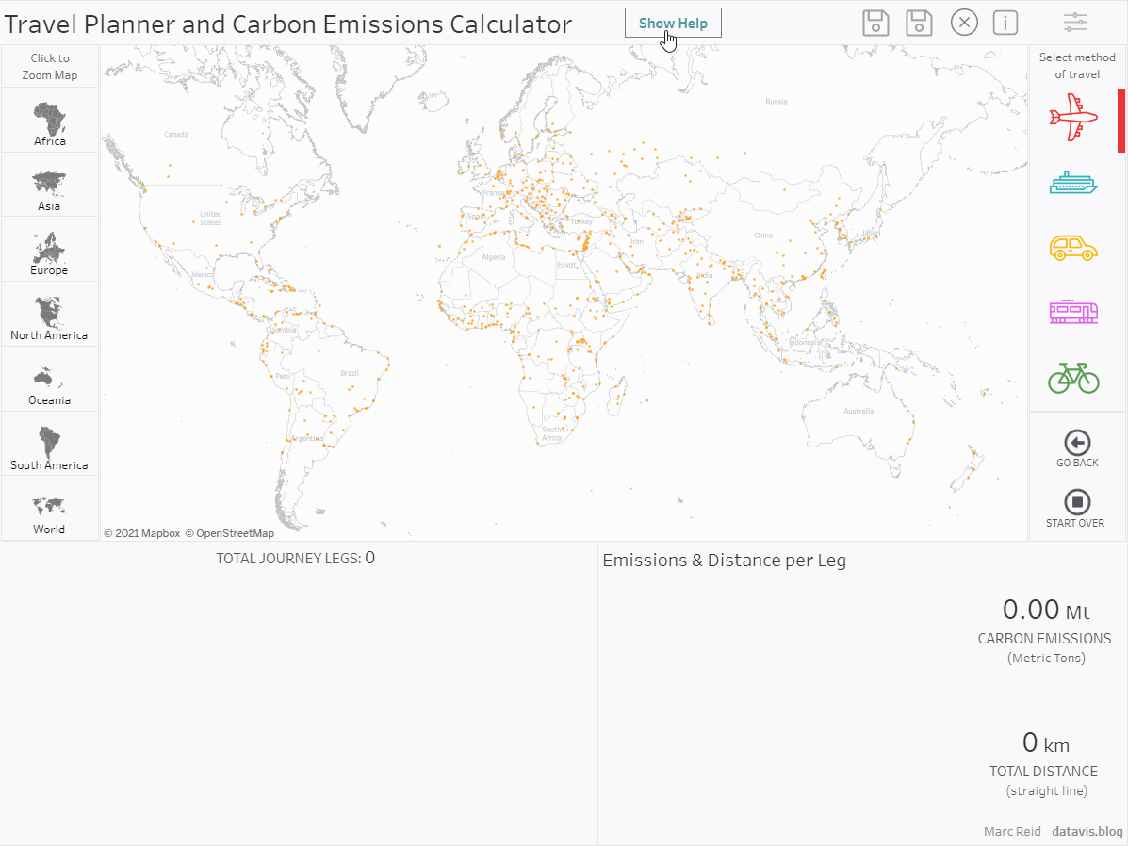Reset map to World view

point(49,510)
